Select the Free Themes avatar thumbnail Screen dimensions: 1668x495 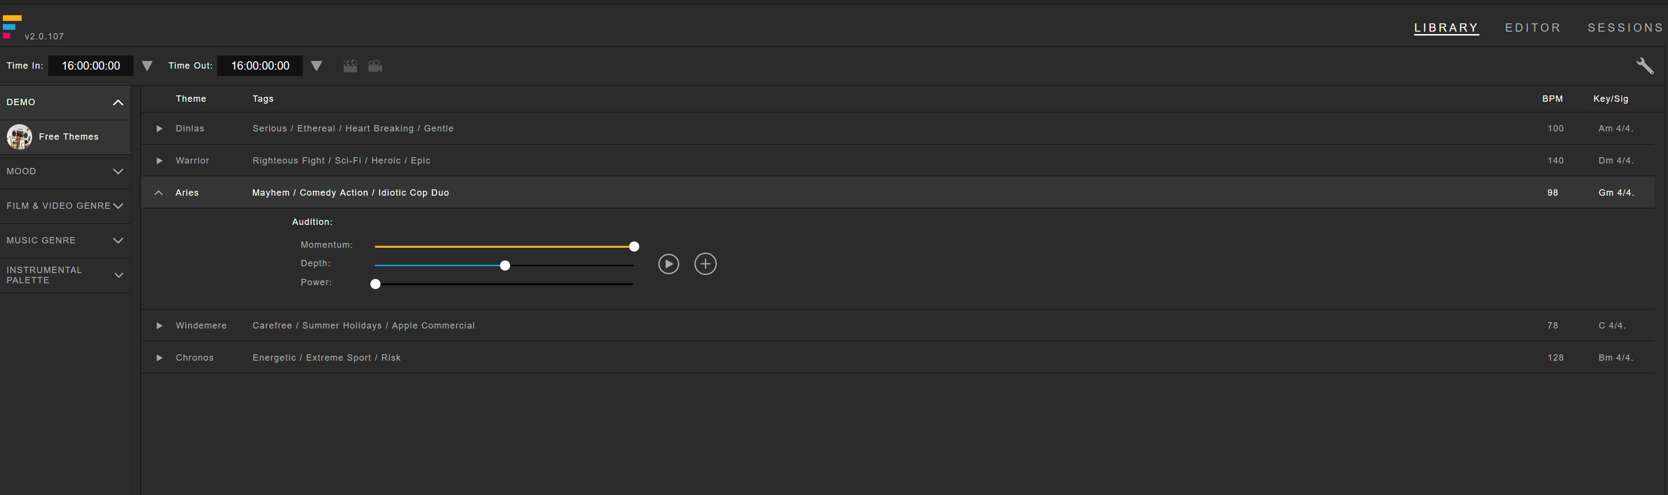tap(19, 137)
